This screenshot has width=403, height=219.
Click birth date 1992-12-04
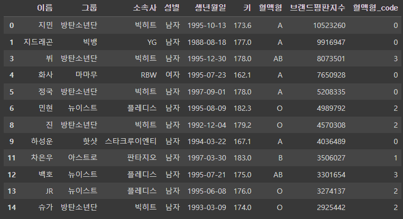[207, 125]
